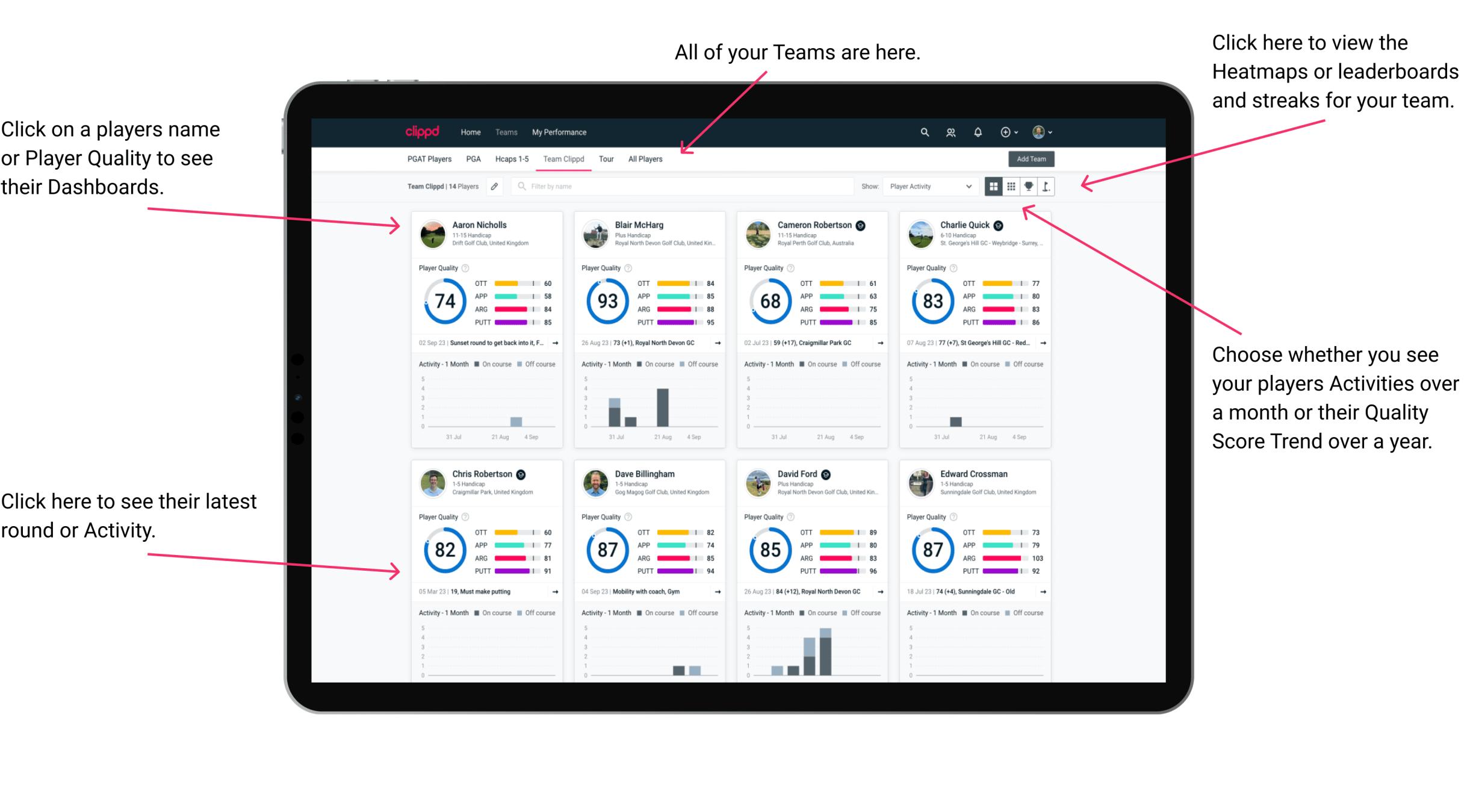Click the user profile avatar icon
This screenshot has width=1476, height=794.
[1056, 132]
